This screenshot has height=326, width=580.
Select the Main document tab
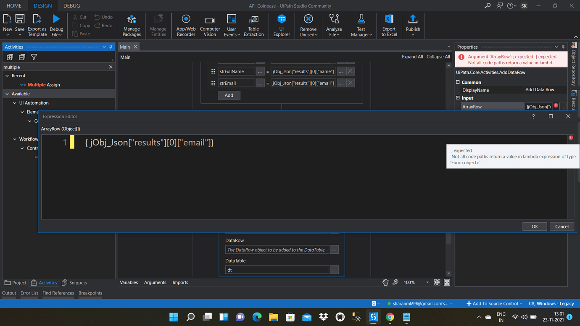click(125, 47)
